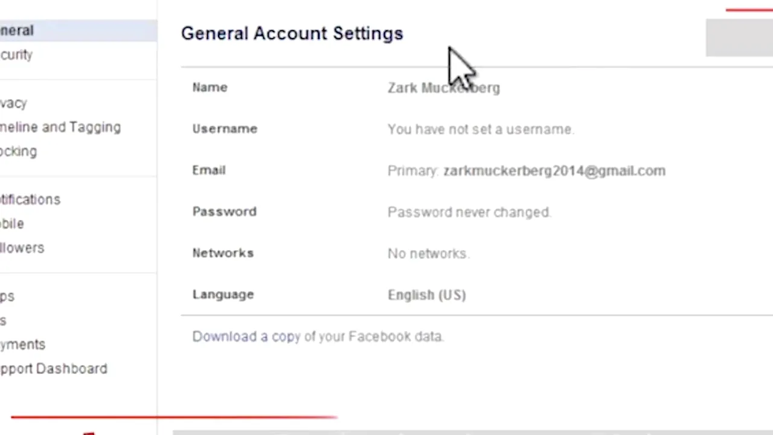
Task: Open Mobile settings in sidebar
Action: [12, 224]
